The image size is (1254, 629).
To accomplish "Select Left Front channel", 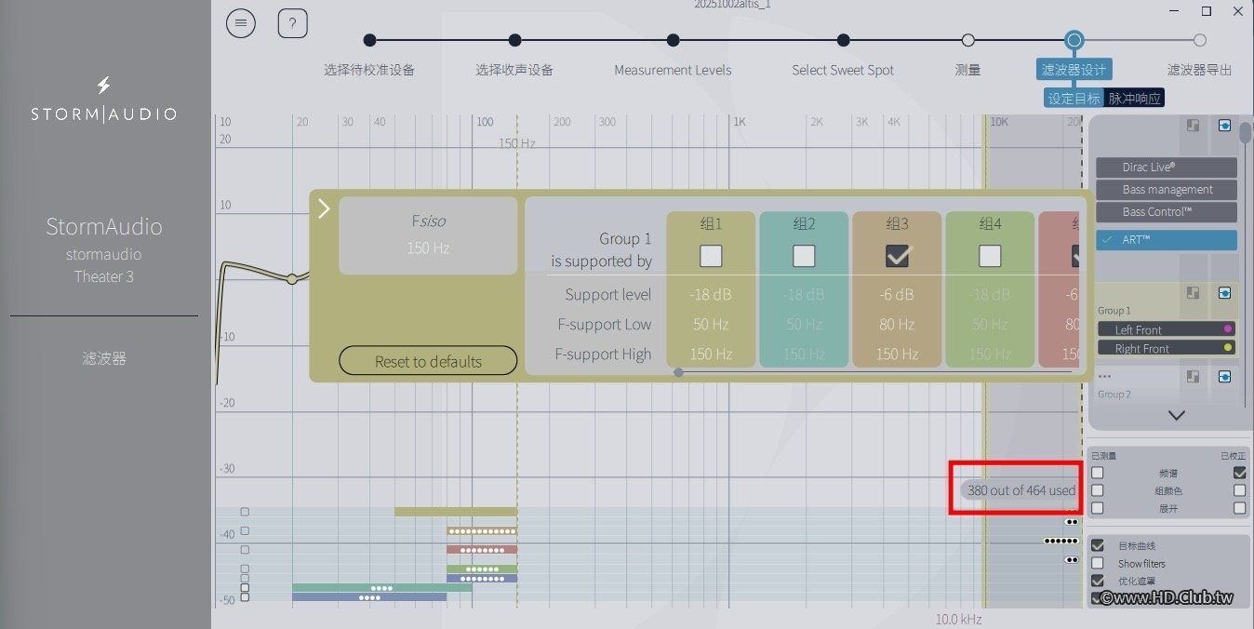I will [x=1167, y=329].
